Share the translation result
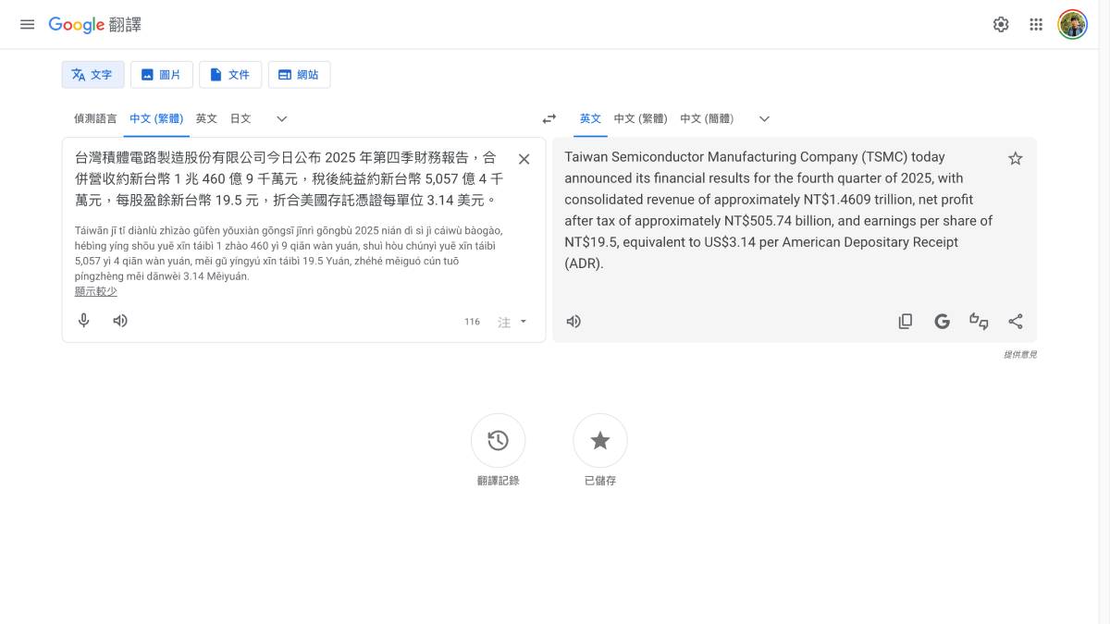Image resolution: width=1110 pixels, height=624 pixels. [x=1015, y=322]
